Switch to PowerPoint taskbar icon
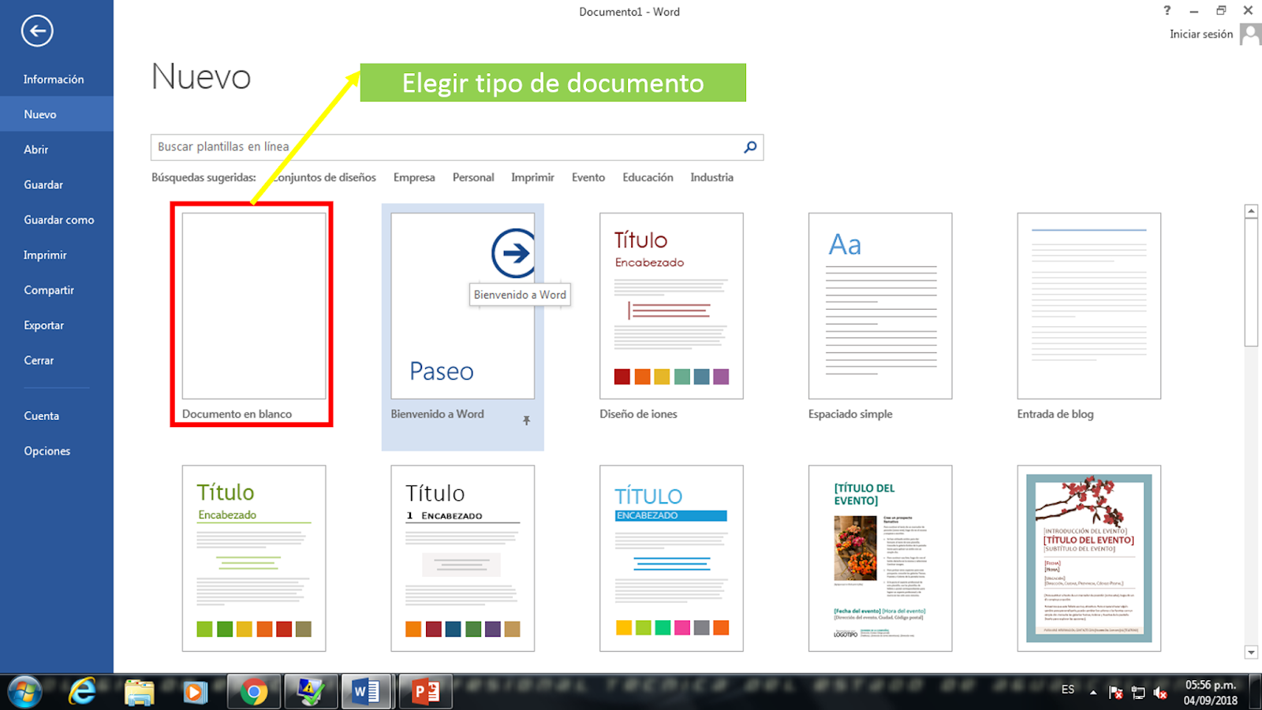The width and height of the screenshot is (1262, 710). click(x=425, y=693)
